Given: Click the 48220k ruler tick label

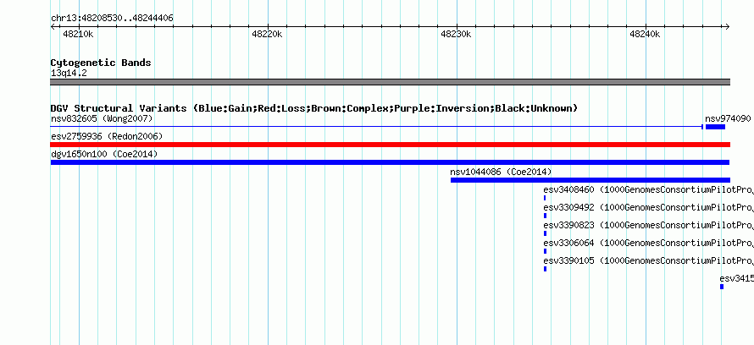Looking at the screenshot, I should pyautogui.click(x=267, y=35).
